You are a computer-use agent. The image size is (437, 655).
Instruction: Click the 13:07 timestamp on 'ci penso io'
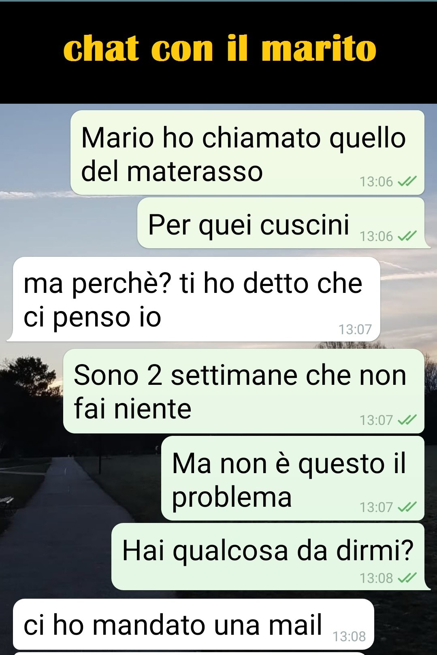(355, 329)
